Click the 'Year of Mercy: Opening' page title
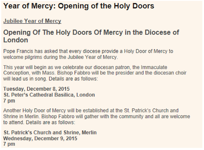Screen dimensions: 204x150 pyautogui.click(x=79, y=6)
